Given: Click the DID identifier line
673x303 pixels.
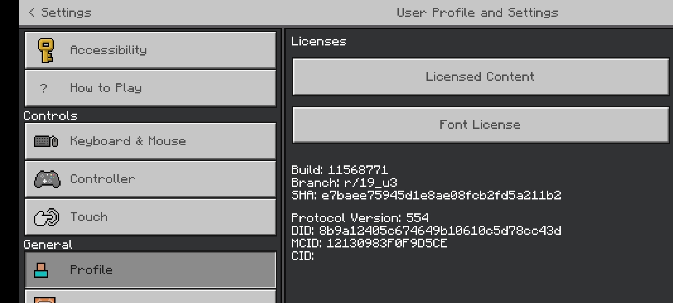Looking at the screenshot, I should pos(426,231).
